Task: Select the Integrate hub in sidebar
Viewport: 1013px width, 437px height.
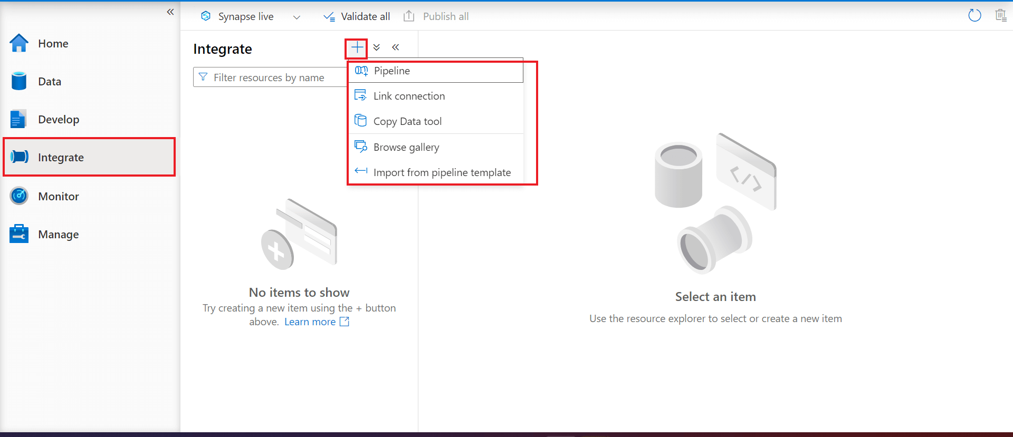Action: click(61, 158)
